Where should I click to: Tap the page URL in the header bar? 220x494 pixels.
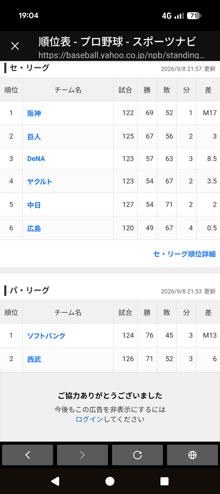(121, 55)
